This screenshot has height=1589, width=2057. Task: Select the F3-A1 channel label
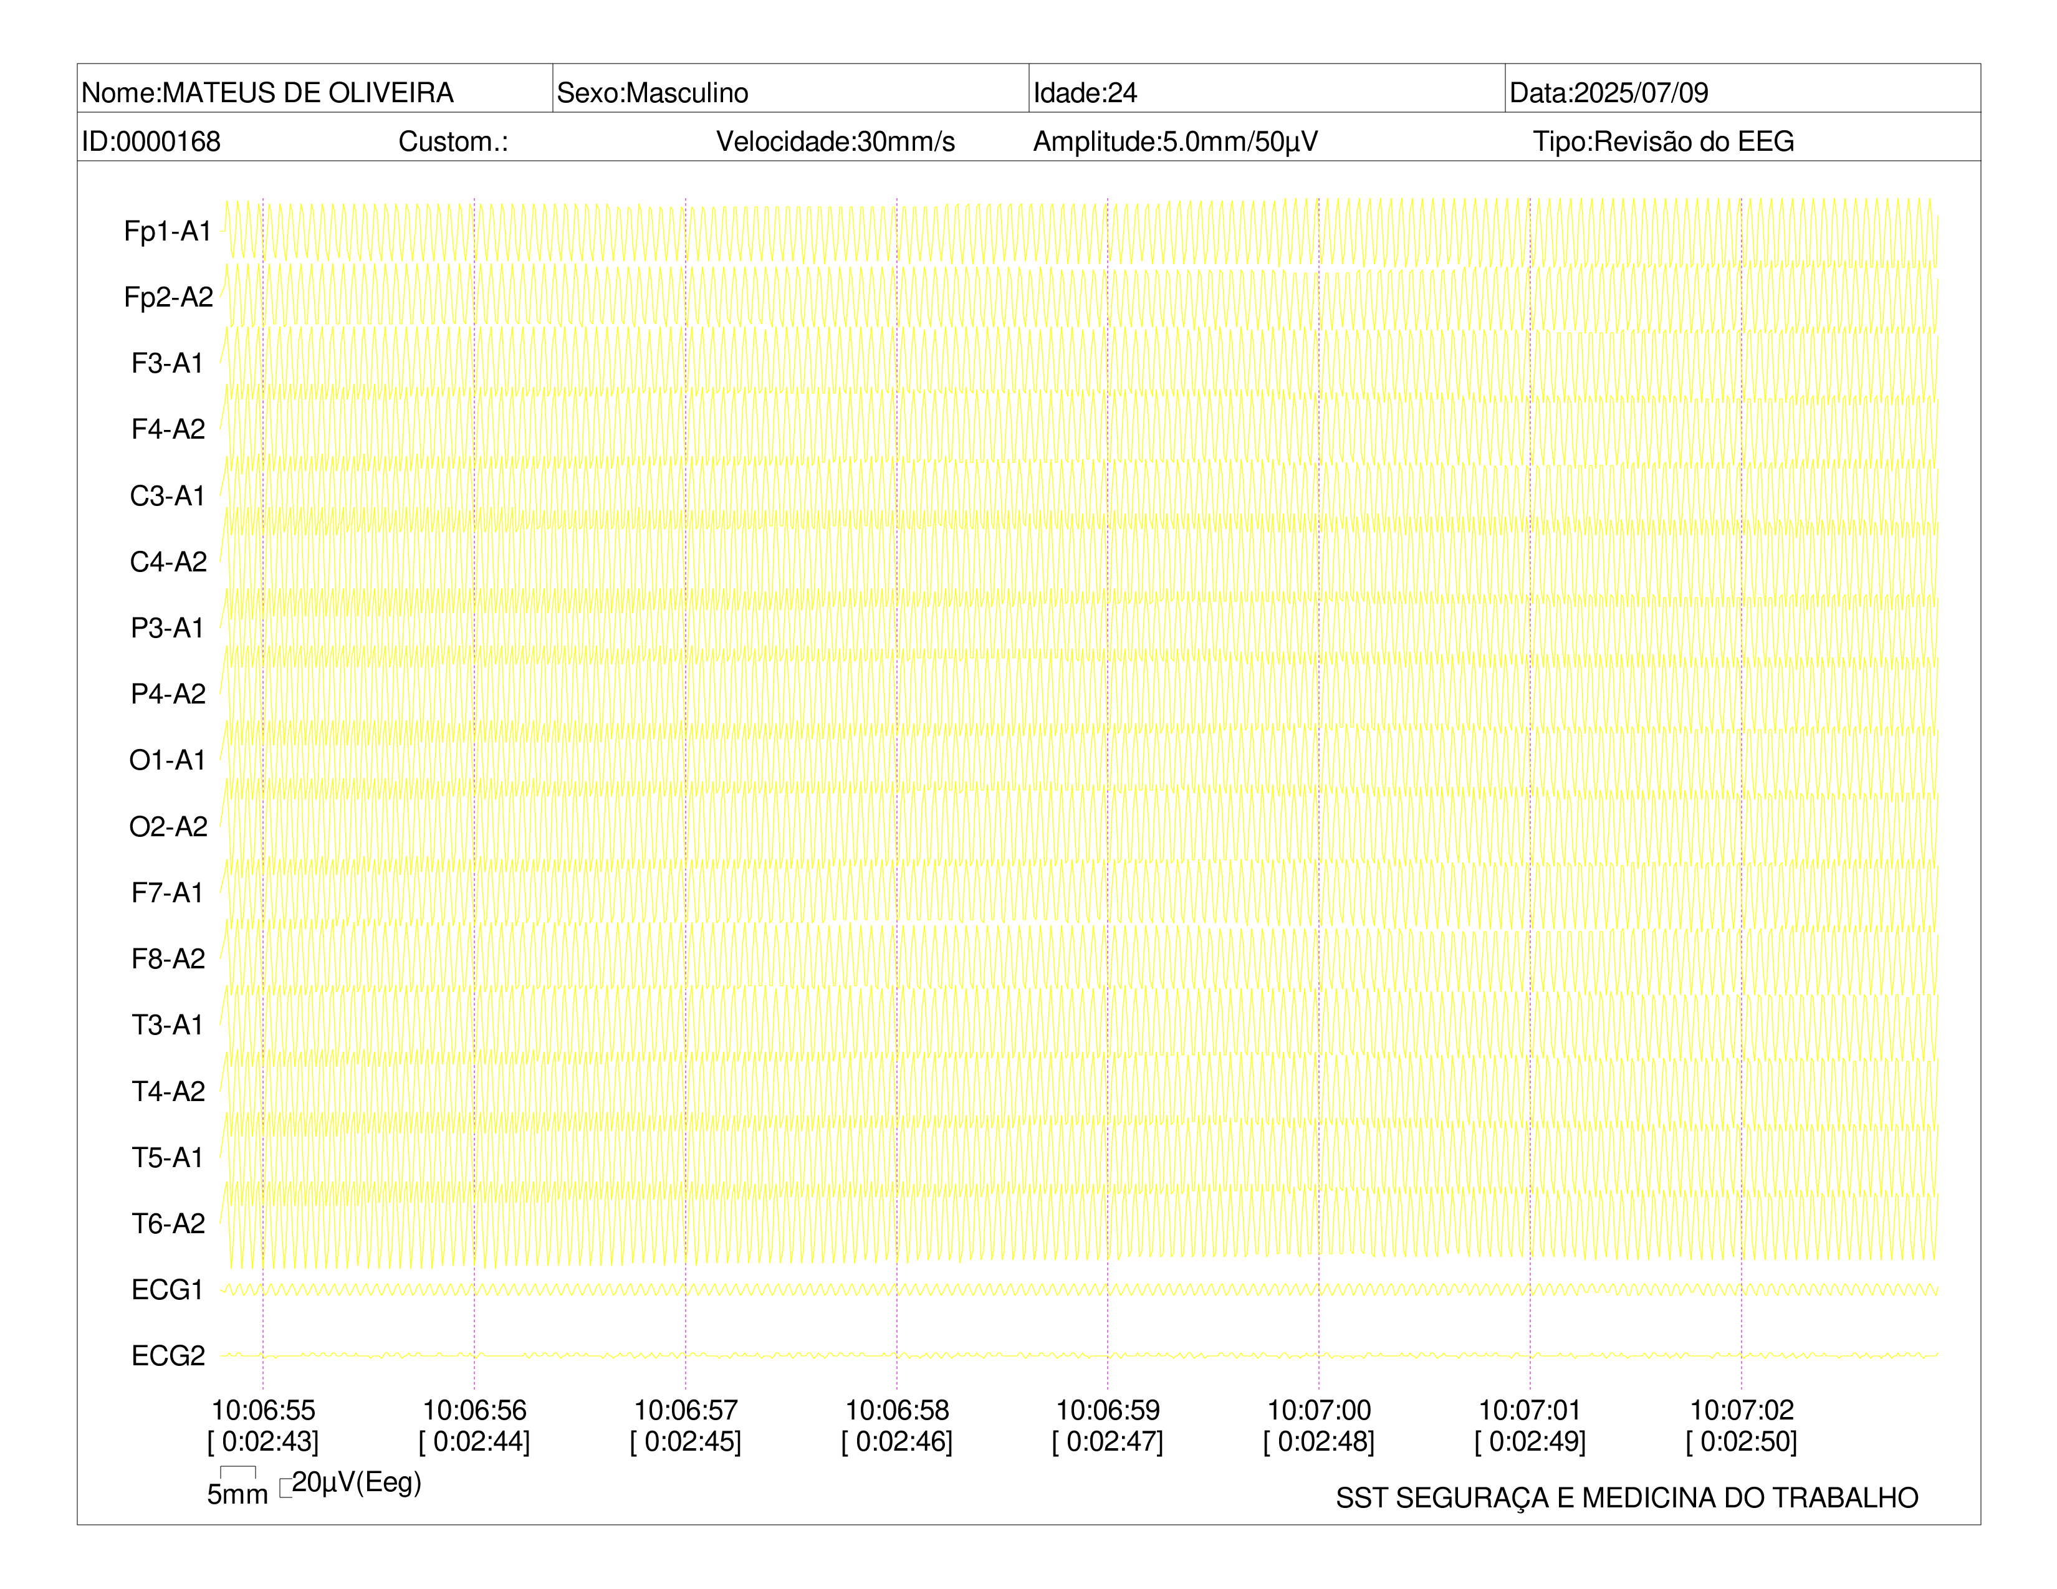click(168, 363)
